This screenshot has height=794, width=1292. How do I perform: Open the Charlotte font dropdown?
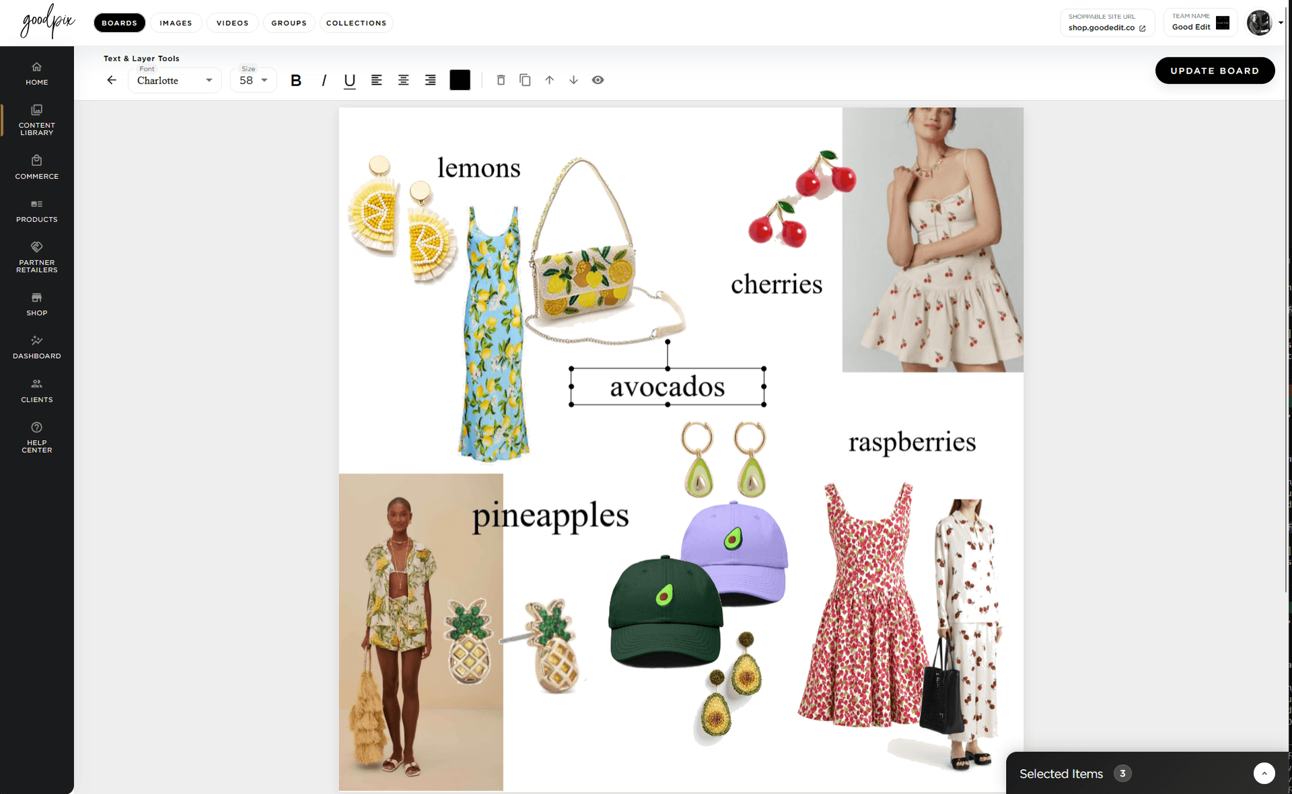[175, 80]
